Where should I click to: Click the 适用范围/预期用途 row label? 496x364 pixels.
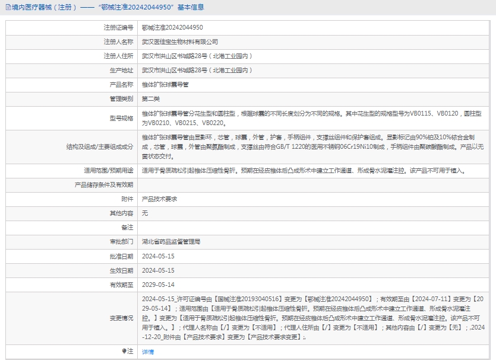click(109, 170)
